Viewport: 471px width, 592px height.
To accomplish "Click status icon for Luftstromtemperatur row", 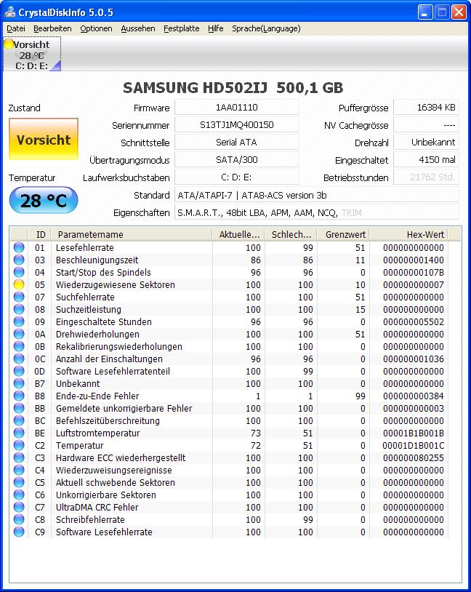I will (x=19, y=433).
